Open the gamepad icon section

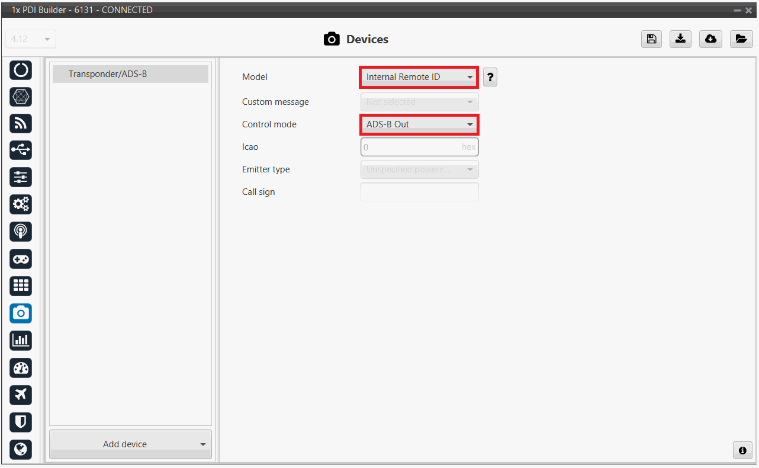pyautogui.click(x=21, y=259)
